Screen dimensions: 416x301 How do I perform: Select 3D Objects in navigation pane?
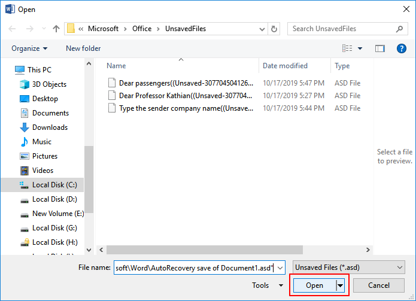click(x=49, y=84)
